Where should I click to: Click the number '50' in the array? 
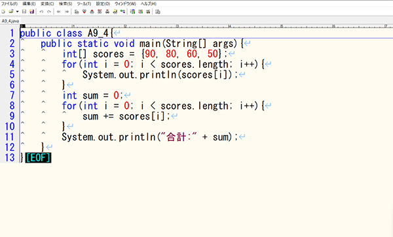click(x=212, y=54)
